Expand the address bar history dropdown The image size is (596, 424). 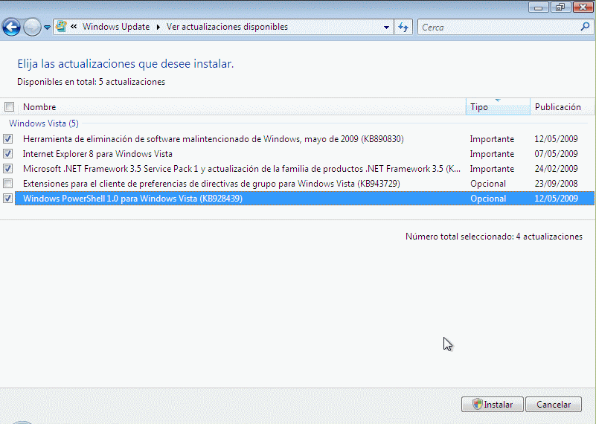(x=386, y=27)
